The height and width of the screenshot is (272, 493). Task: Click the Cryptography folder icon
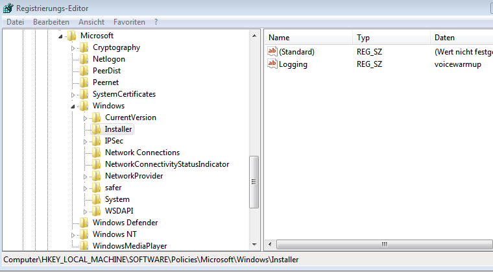pos(84,47)
